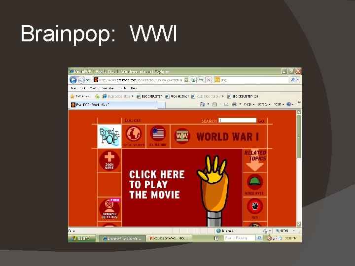Open the Help menu
355x266 pixels.
(x=134, y=88)
